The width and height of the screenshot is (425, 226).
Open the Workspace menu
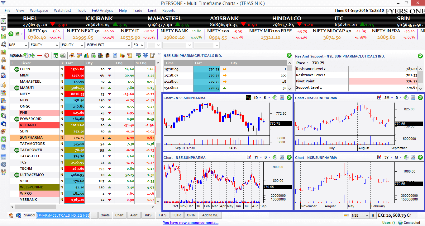pyautogui.click(x=39, y=11)
